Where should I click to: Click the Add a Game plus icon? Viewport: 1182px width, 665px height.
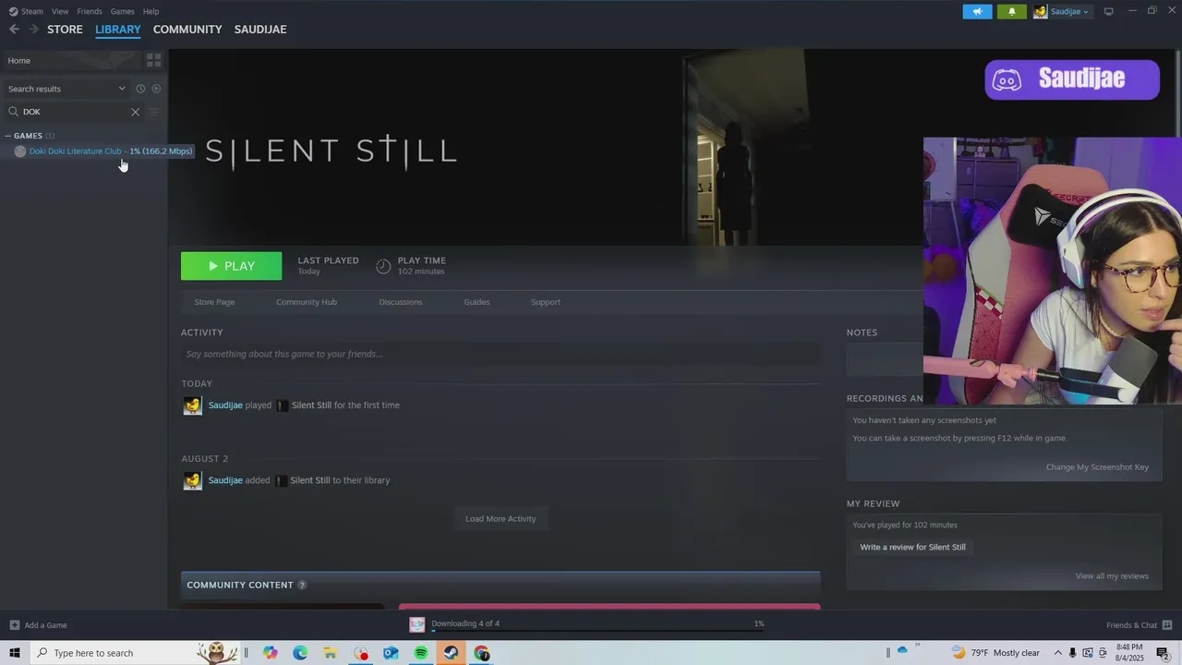14,625
